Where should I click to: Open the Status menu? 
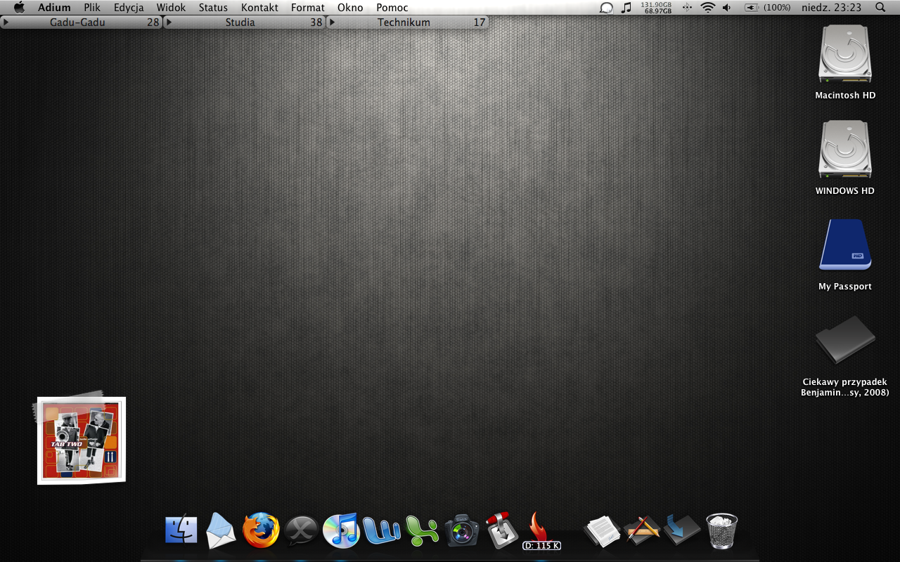(x=213, y=8)
